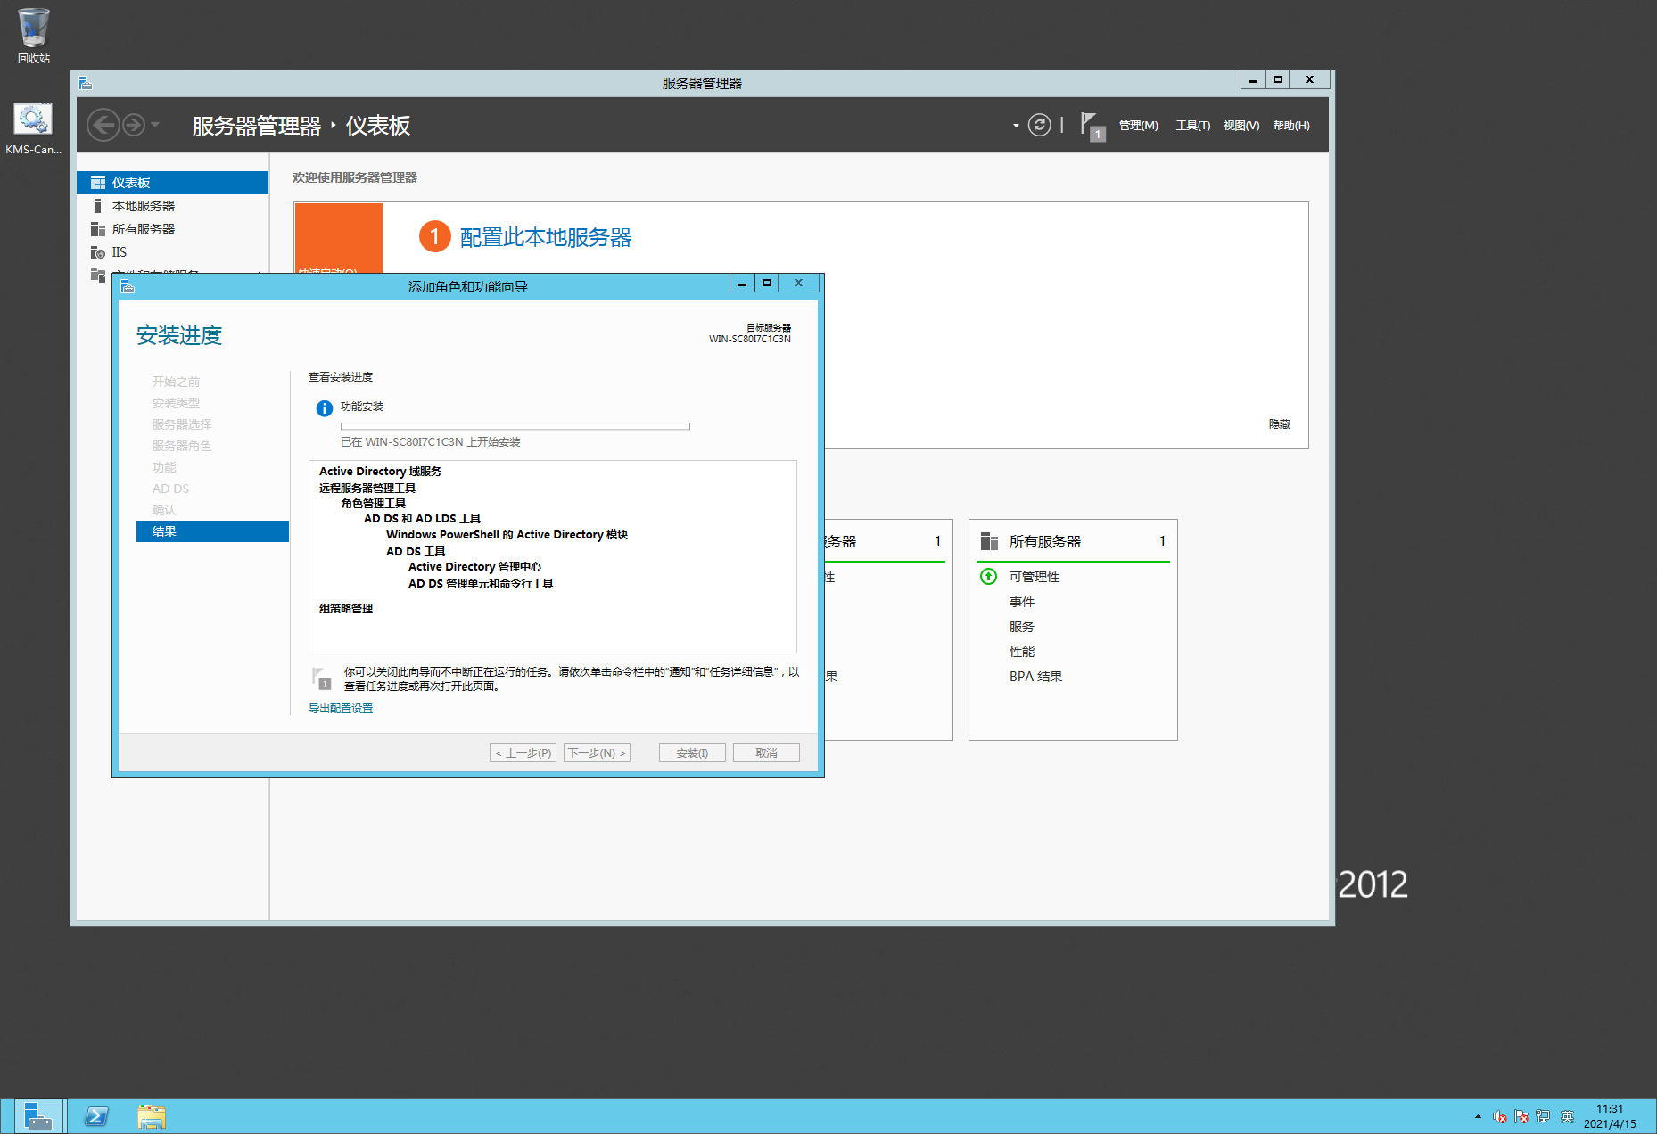
Task: Open File Explorer from the taskbar
Action: click(151, 1116)
